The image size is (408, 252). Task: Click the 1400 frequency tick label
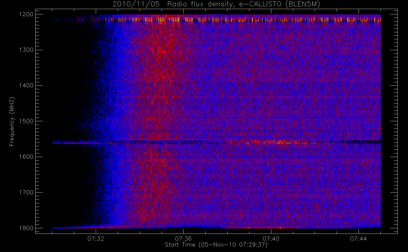point(26,86)
